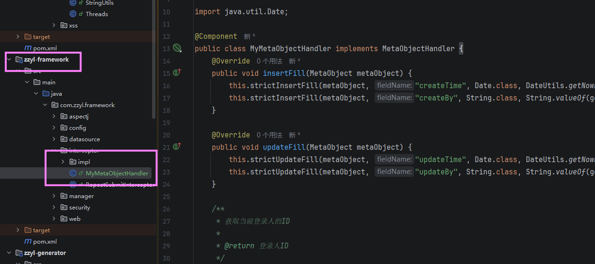Expand the impl package folder
Screen dimensions: 595x264
pos(63,162)
